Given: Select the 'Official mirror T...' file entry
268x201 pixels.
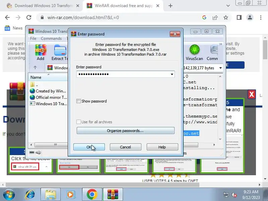Looking at the screenshot, I should 48,97.
